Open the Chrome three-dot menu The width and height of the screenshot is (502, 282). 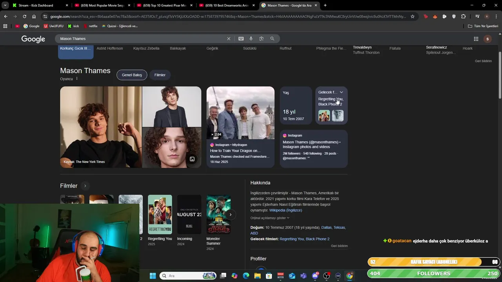click(x=496, y=16)
